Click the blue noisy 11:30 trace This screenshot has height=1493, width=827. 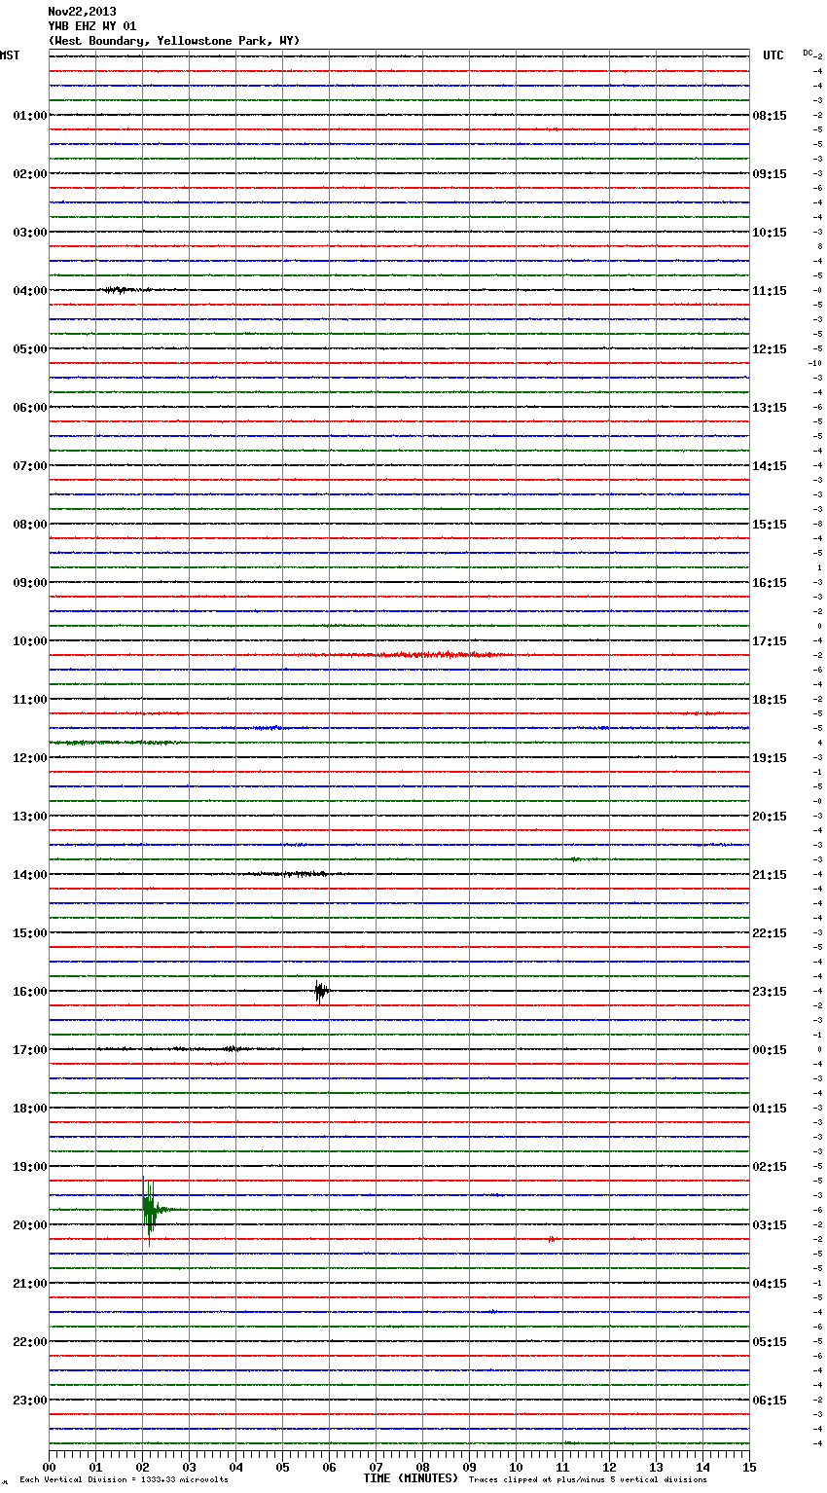click(399, 728)
